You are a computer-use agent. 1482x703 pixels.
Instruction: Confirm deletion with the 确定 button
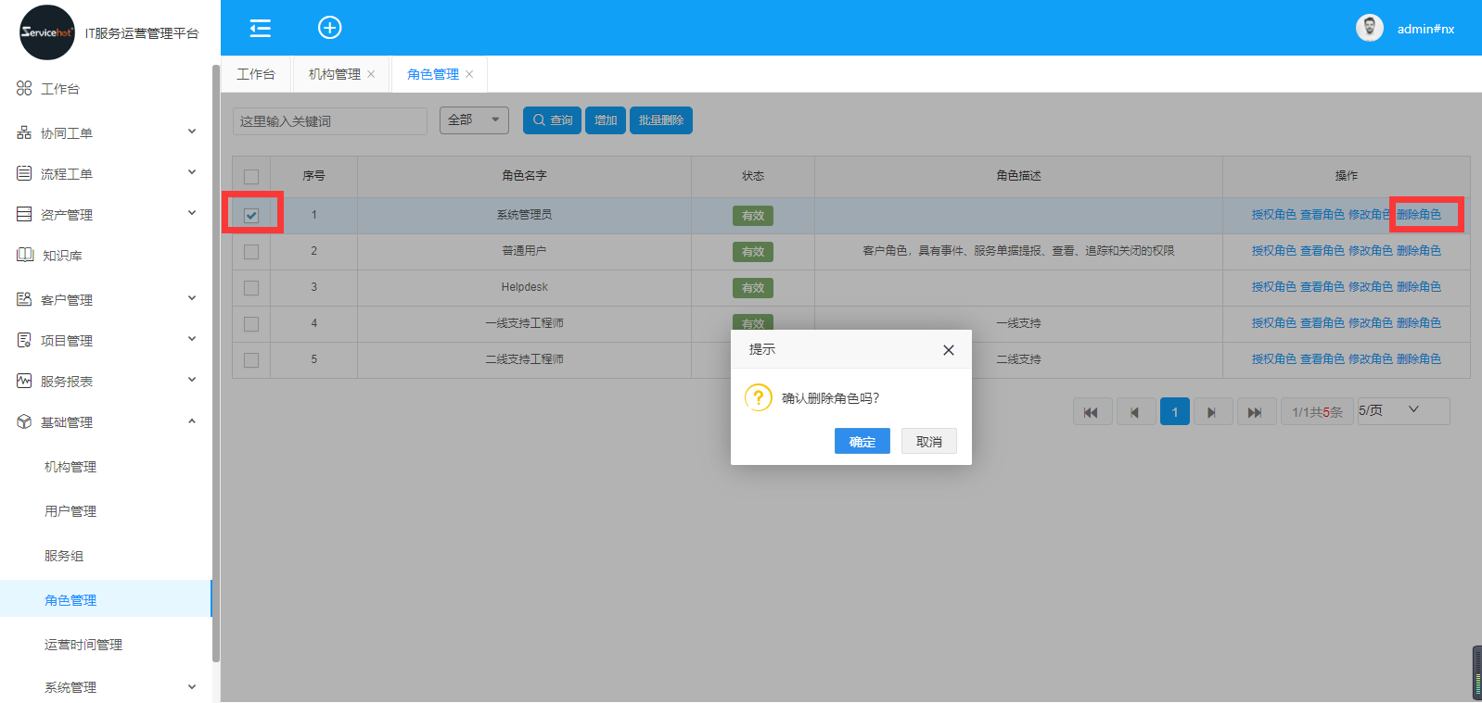click(862, 442)
